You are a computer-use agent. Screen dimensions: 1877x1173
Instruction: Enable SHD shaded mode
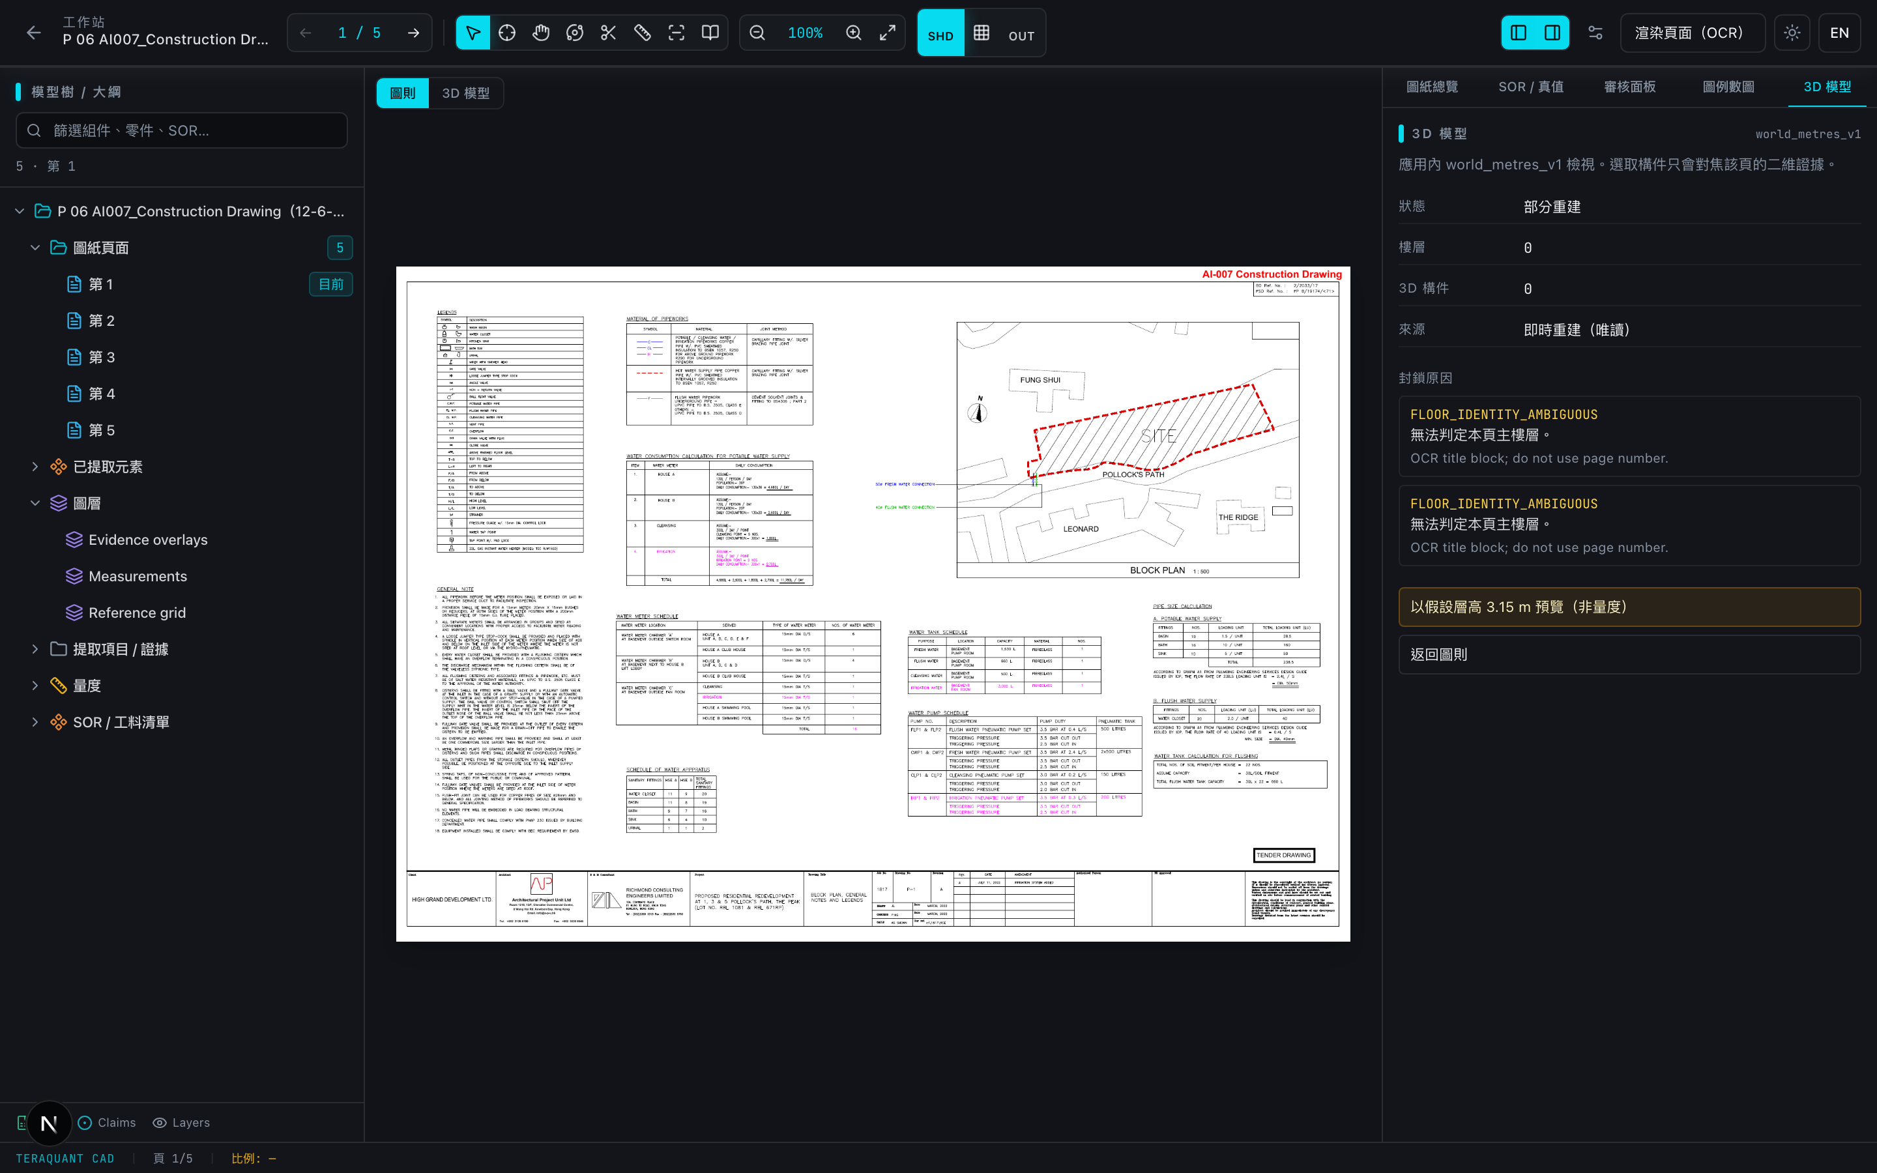pos(941,33)
